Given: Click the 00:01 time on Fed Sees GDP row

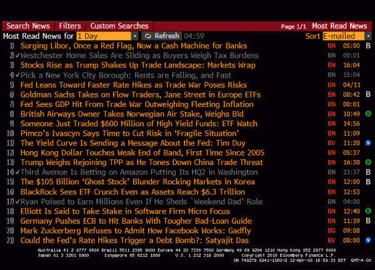Looking at the screenshot, I should [x=351, y=104].
